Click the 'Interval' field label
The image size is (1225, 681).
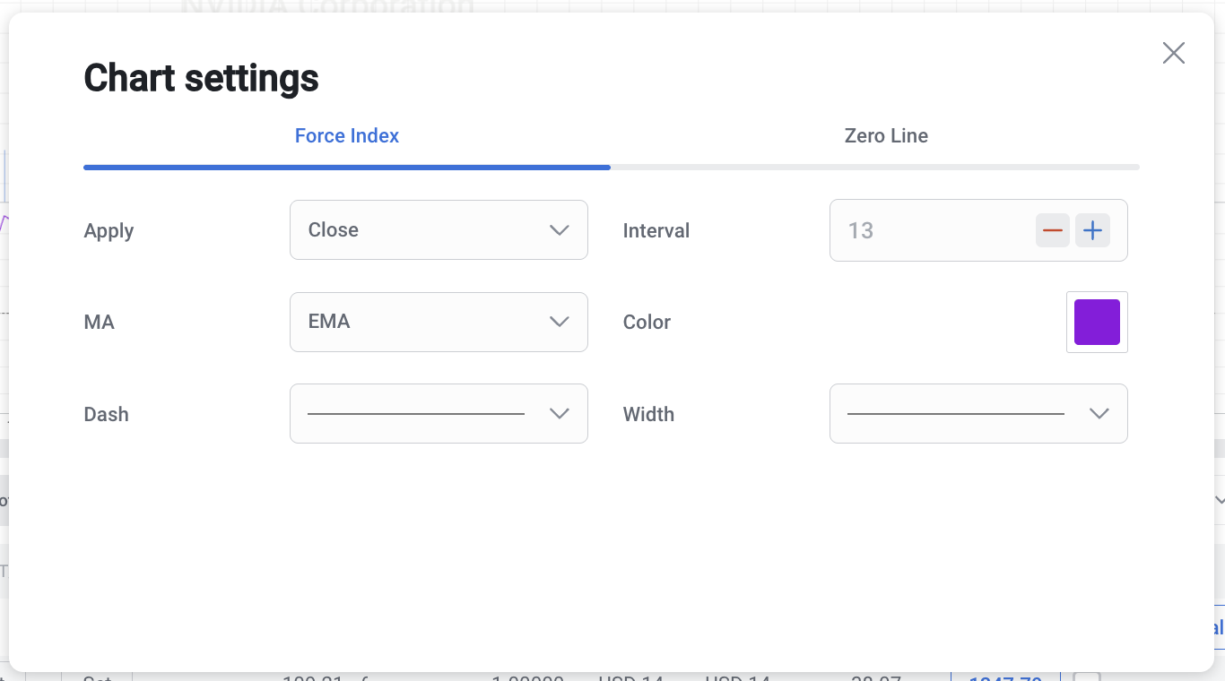[656, 231]
